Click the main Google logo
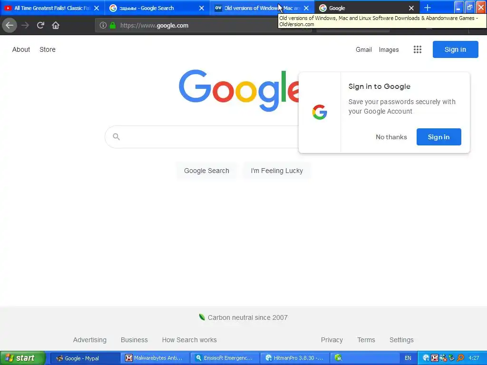Screen dimensions: 487x365 [239, 90]
